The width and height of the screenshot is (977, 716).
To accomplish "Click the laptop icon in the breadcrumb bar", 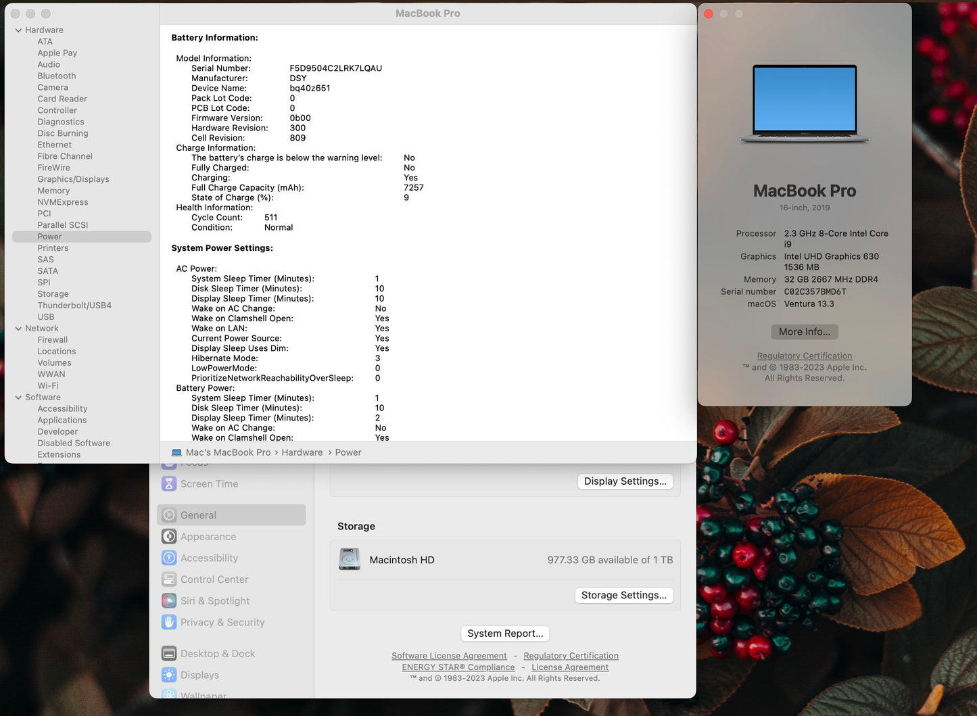I will click(x=177, y=452).
